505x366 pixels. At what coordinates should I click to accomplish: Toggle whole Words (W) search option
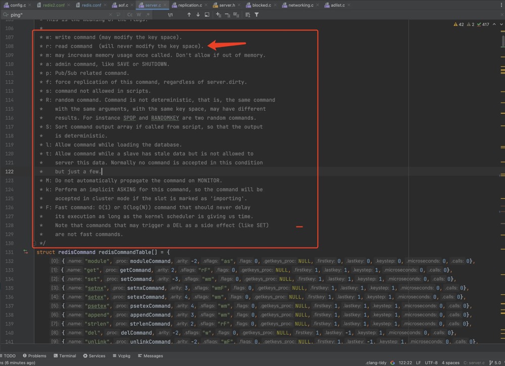point(139,15)
